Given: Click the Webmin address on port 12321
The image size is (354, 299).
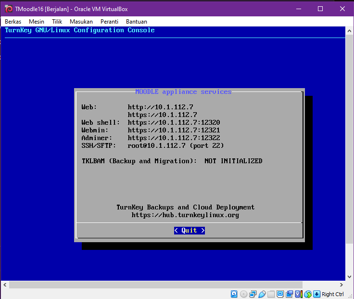Looking at the screenshot, I should point(174,130).
